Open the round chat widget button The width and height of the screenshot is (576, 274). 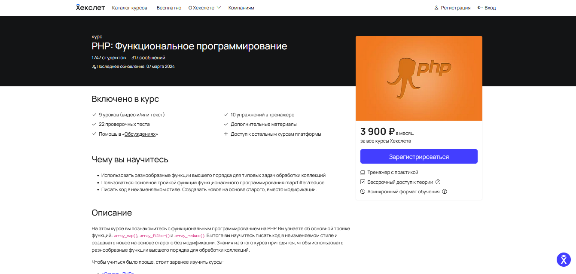pyautogui.click(x=564, y=259)
